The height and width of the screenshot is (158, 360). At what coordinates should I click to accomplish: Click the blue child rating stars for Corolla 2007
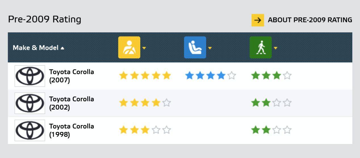coord(211,76)
